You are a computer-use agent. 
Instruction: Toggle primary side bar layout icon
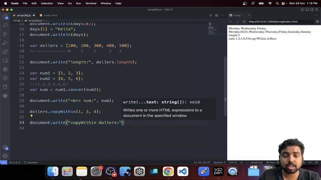pos(302,9)
